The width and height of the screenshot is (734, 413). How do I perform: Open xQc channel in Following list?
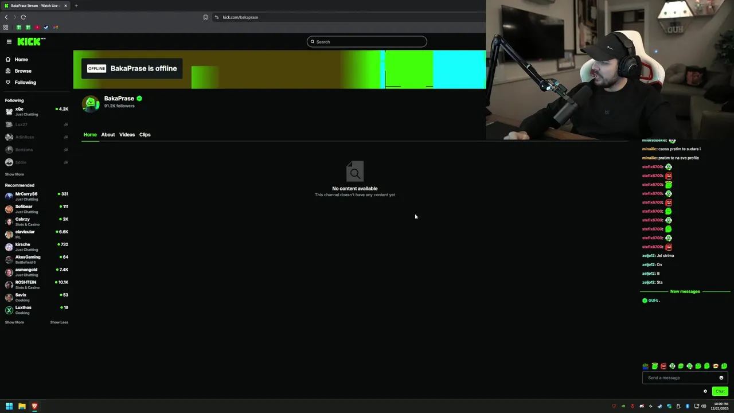[x=37, y=111]
